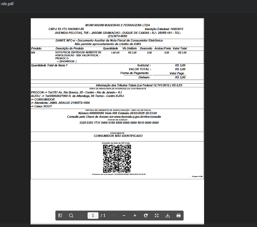The width and height of the screenshot is (257, 227).
Task: Click www.fazenda.rj.gov.br/nfce/consulta URL text
Action: [137, 117]
